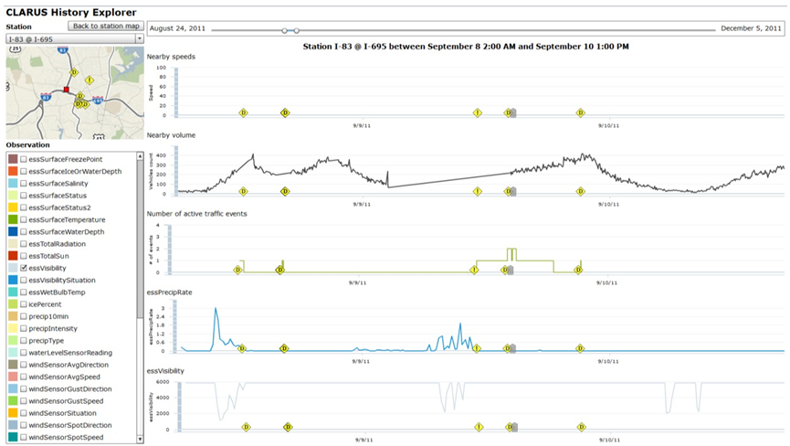Viewport: 790px width, 446px height.
Task: Click the red station square on the map
Action: pos(67,90)
